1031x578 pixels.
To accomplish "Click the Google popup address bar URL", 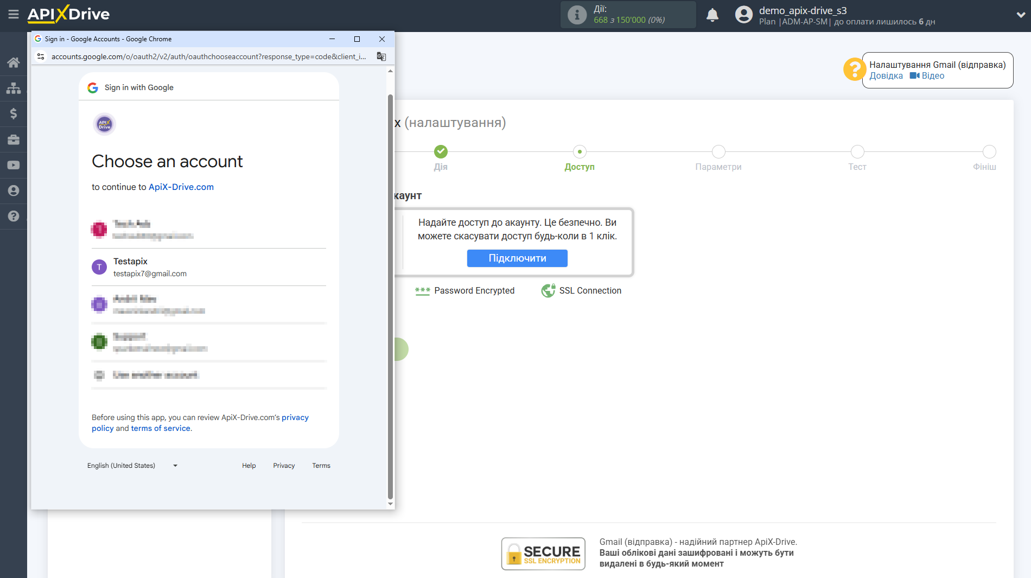I will click(x=208, y=56).
